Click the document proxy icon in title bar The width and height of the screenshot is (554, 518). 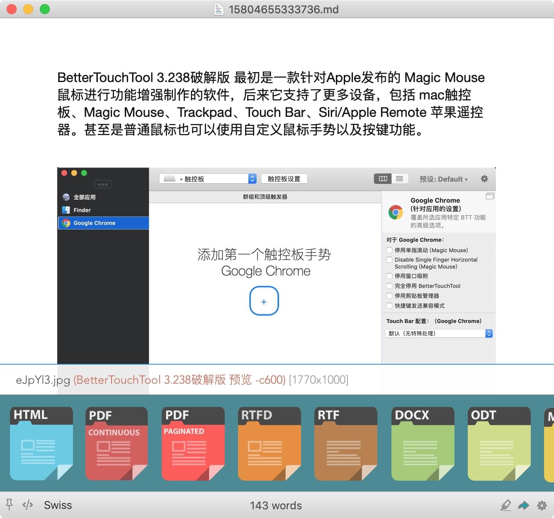tap(219, 9)
